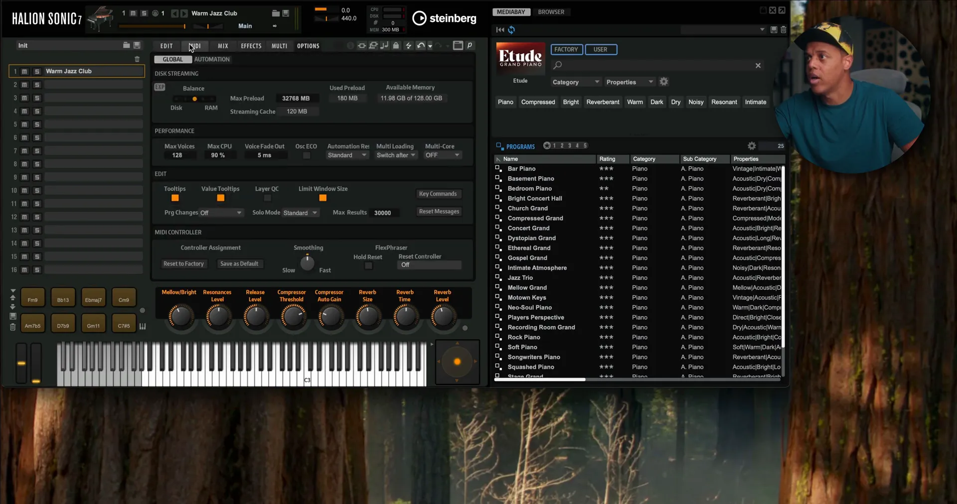This screenshot has height=504, width=957.
Task: Click the Mellow/Bright knob
Action: 181,316
